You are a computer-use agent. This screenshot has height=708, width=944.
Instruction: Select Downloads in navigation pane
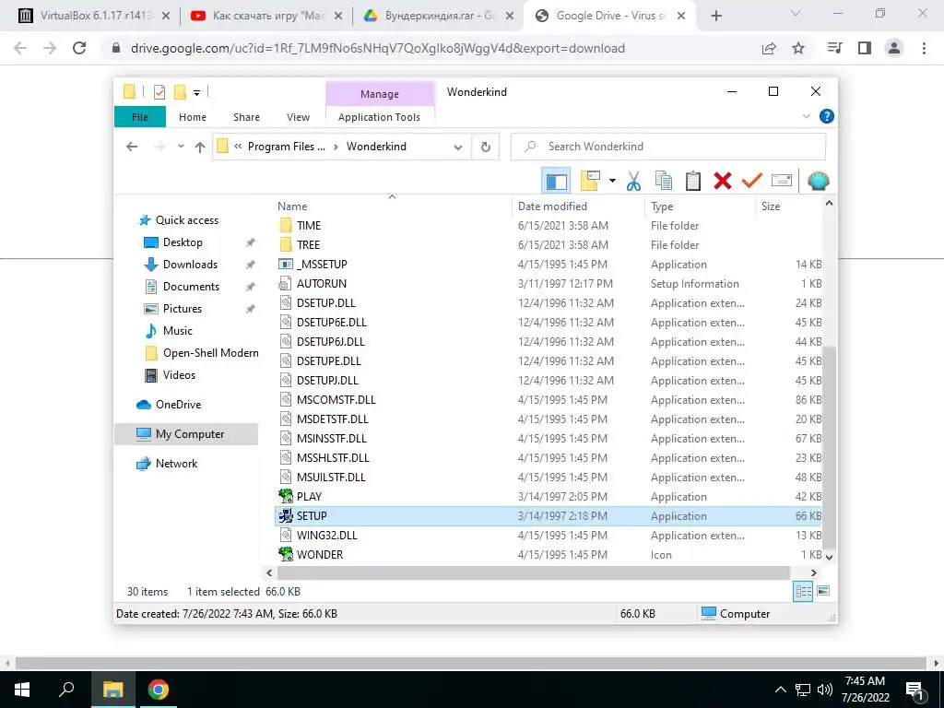pyautogui.click(x=190, y=265)
